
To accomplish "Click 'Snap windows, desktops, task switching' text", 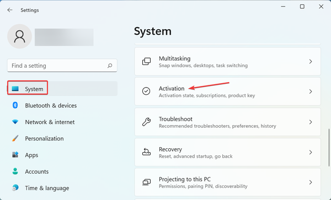I will (203, 66).
